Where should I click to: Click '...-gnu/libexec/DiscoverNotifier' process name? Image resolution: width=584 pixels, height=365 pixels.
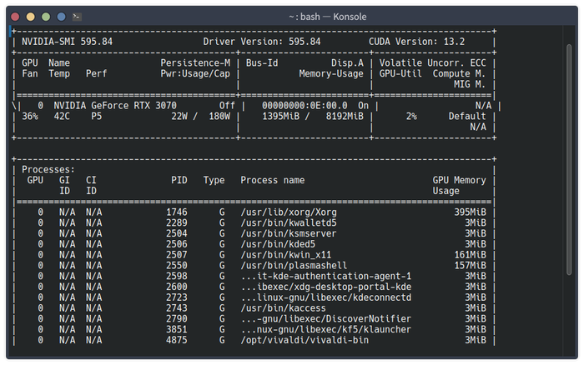(326, 319)
